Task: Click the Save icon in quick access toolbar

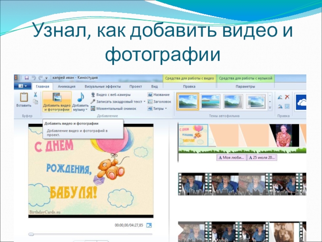Action: click(x=27, y=78)
